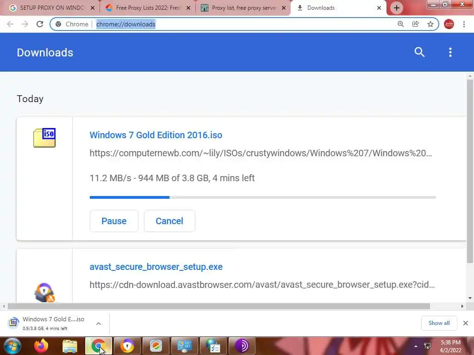Go back with the browser back arrow

(x=10, y=24)
